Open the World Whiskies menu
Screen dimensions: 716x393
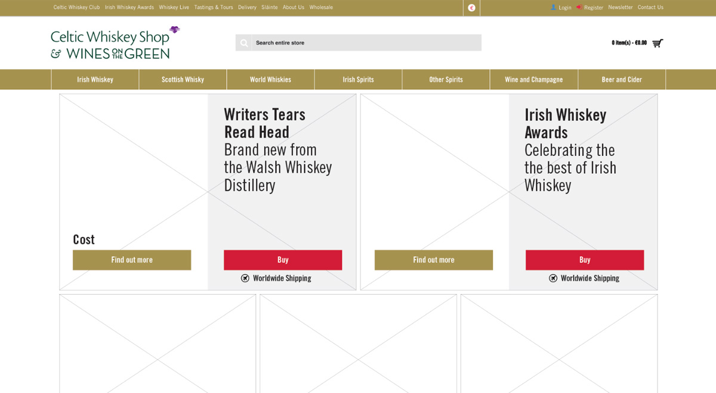(x=270, y=79)
